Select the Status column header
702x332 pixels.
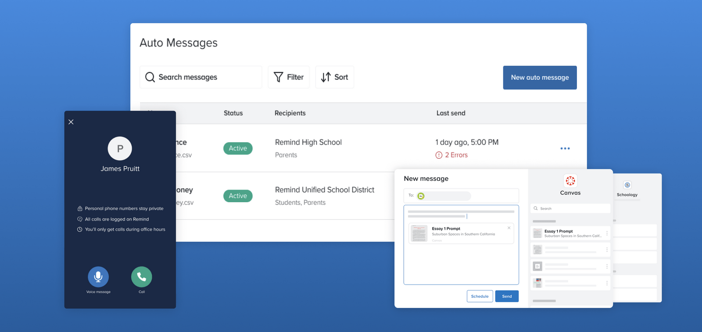coord(233,113)
